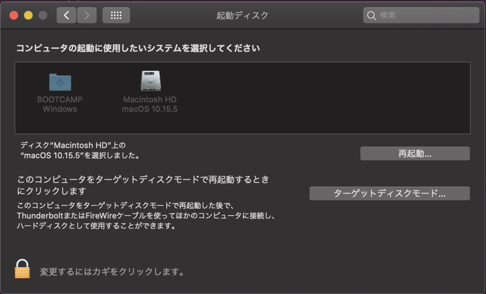Close the window with the red button
486x294 pixels.
(14, 15)
